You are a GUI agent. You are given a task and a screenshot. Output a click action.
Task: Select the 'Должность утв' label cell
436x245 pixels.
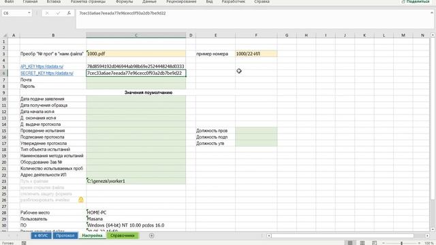215,144
